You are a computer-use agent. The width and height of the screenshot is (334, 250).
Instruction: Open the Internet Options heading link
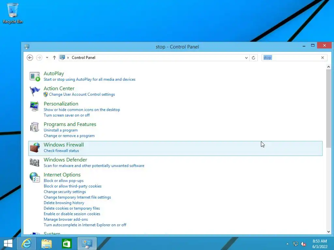point(62,175)
